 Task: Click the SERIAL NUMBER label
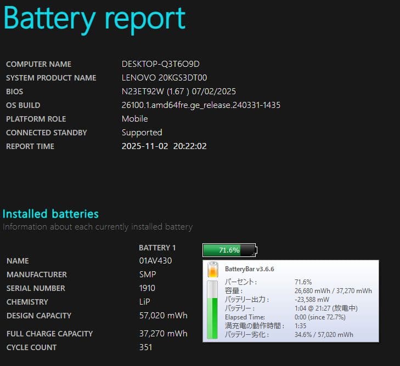point(36,288)
